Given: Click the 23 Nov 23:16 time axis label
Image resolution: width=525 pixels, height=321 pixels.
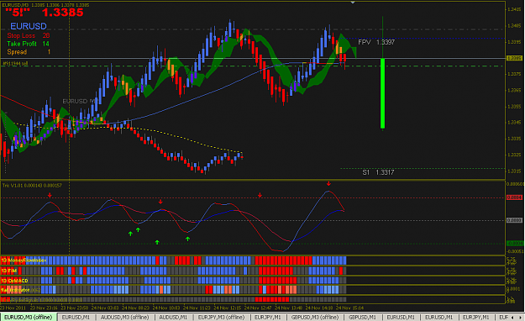Looking at the screenshot, I should coord(44,308).
